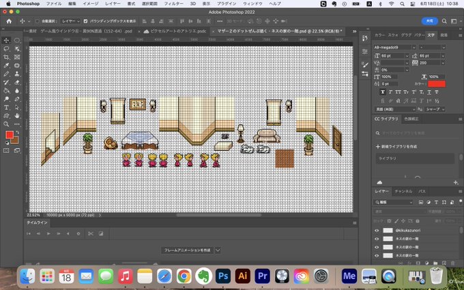This screenshot has width=464, height=290.
Task: Toggle All Caps text style
Action: pyautogui.click(x=398, y=92)
